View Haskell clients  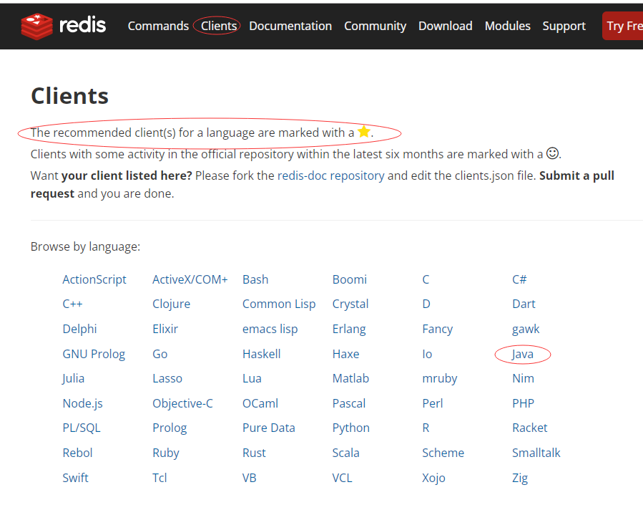pyautogui.click(x=261, y=355)
